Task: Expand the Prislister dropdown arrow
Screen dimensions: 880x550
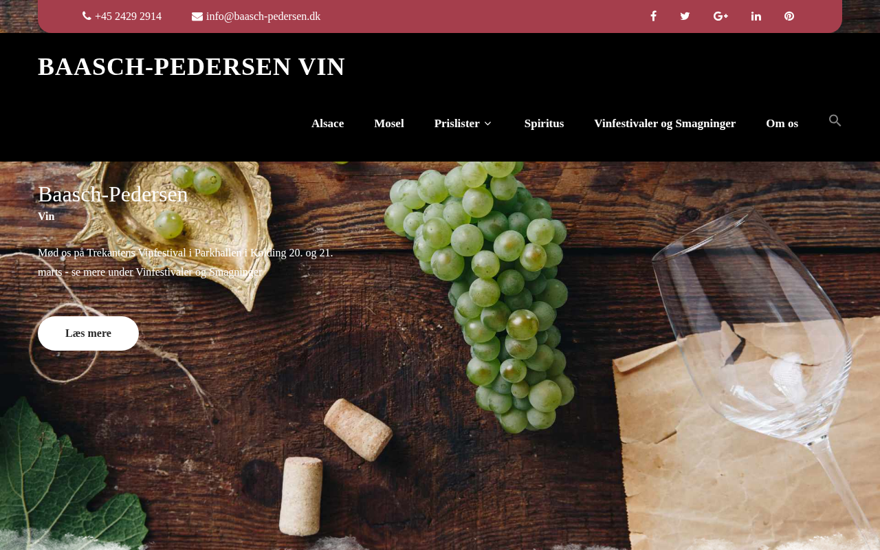Action: [487, 124]
